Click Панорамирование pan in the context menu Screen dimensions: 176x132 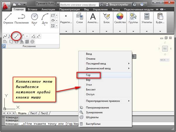(x=105, y=108)
